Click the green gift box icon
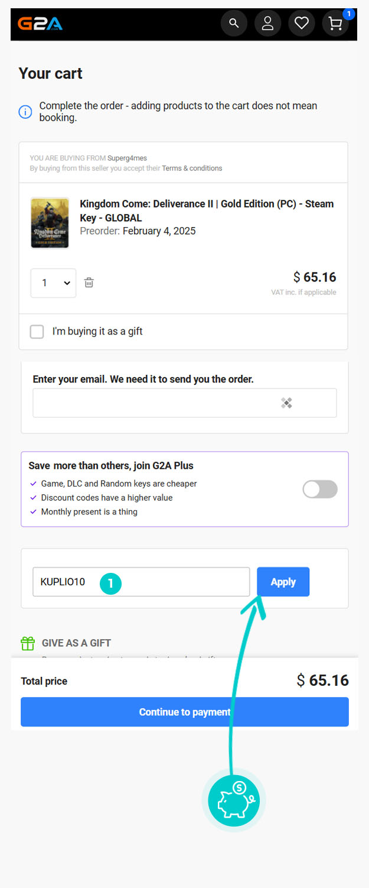Viewport: 369px width, 888px height. [28, 643]
